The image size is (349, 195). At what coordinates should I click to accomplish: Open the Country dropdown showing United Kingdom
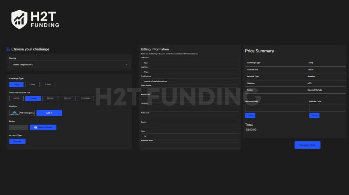[x=69, y=64]
